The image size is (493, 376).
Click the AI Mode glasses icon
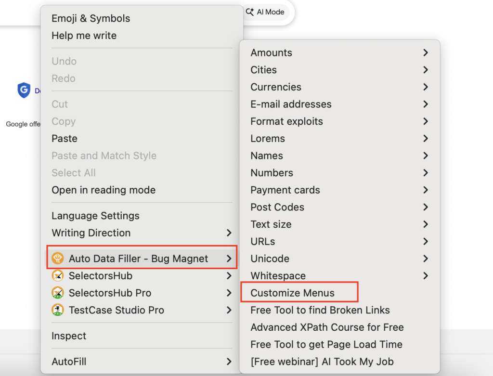point(249,12)
